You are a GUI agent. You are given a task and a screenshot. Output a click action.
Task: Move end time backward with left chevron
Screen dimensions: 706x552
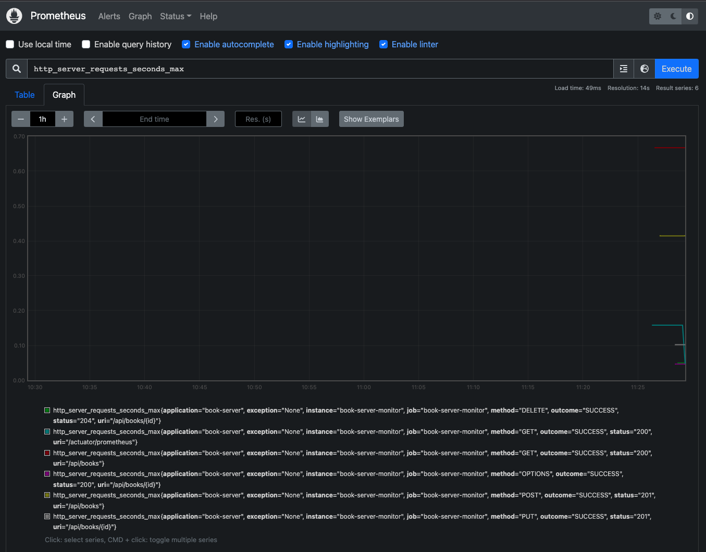[93, 119]
